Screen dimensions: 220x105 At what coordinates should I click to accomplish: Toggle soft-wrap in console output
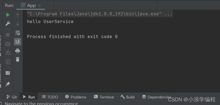tap(18, 33)
